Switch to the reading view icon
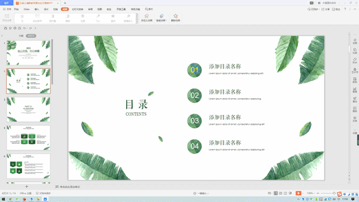Image resolution: width=359 pixels, height=202 pixels. tap(286, 193)
